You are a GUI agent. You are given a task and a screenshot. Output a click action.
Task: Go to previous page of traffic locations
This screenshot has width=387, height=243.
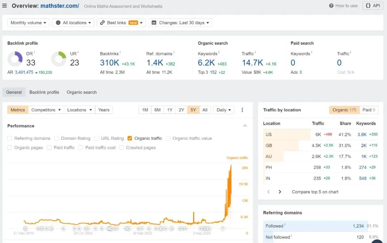[x=268, y=192]
